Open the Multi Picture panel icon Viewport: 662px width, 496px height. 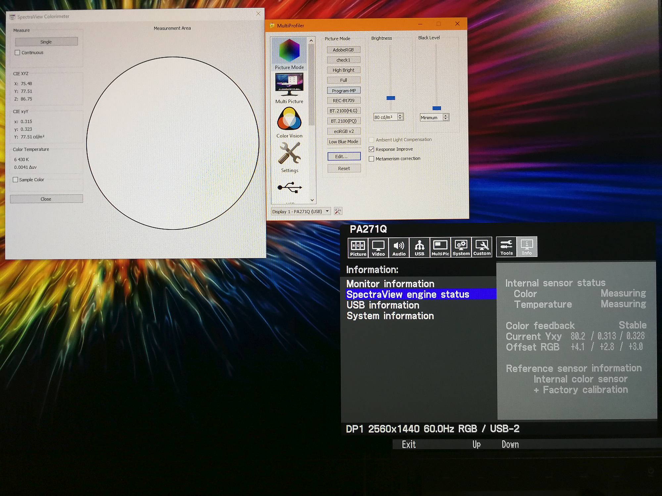click(x=289, y=84)
